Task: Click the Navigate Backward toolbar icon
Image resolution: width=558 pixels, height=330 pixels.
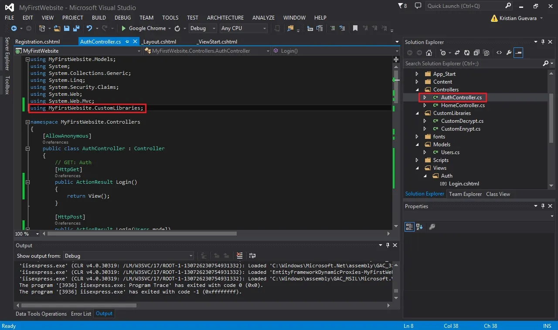Action: click(14, 28)
